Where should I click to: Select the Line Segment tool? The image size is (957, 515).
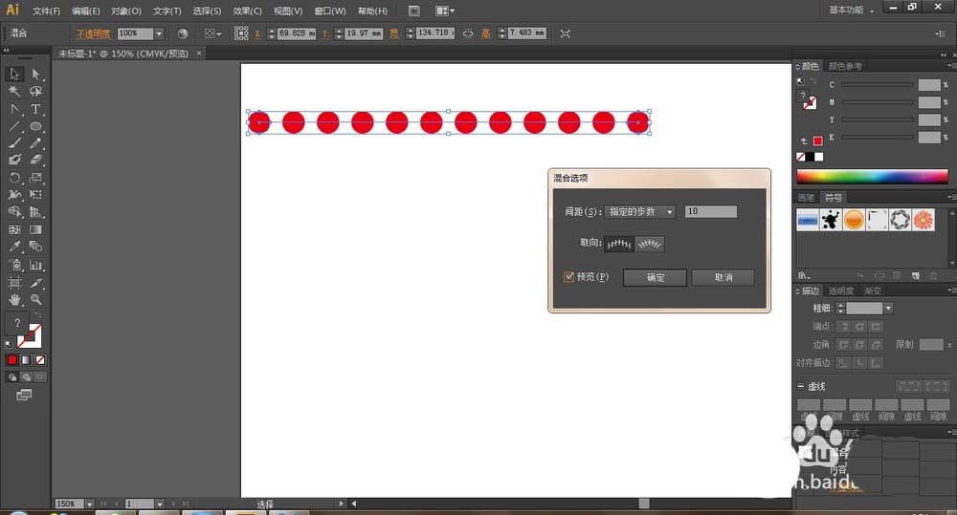point(14,126)
